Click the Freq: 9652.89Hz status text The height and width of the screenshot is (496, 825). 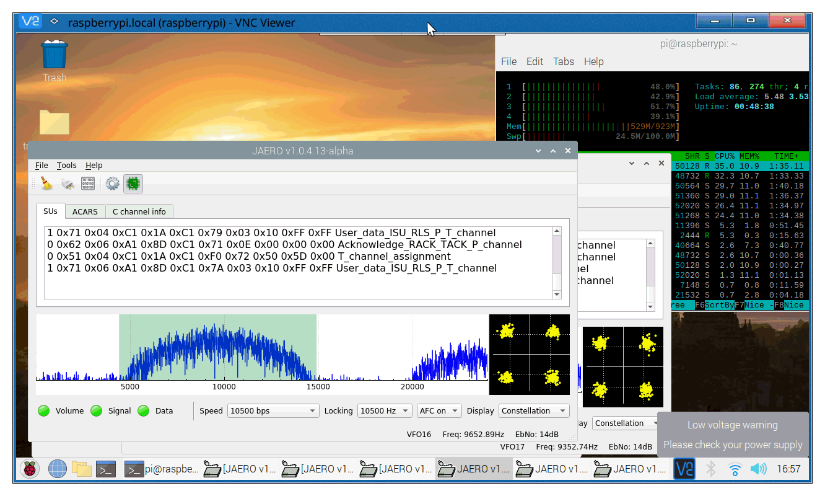[x=473, y=435]
